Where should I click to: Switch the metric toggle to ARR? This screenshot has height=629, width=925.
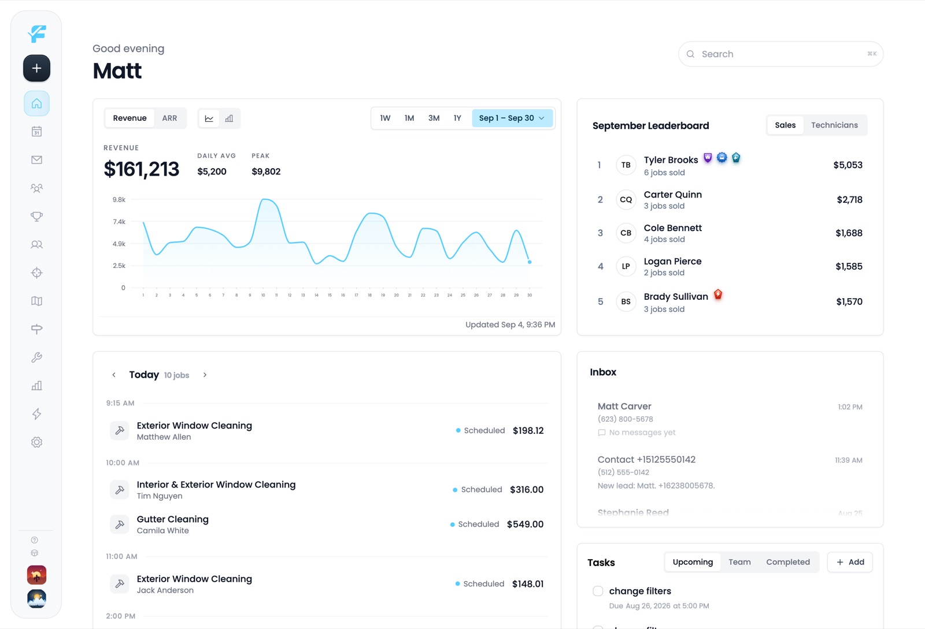pyautogui.click(x=169, y=118)
